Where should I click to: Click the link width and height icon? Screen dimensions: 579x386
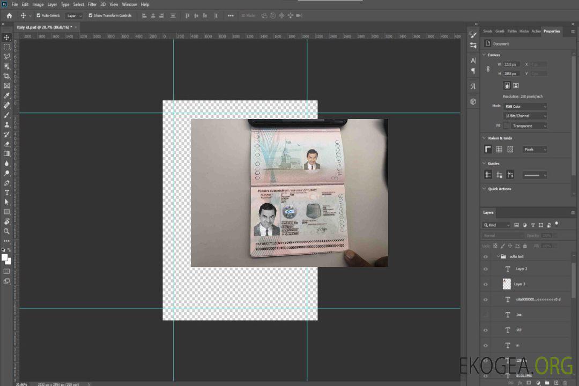(x=488, y=69)
